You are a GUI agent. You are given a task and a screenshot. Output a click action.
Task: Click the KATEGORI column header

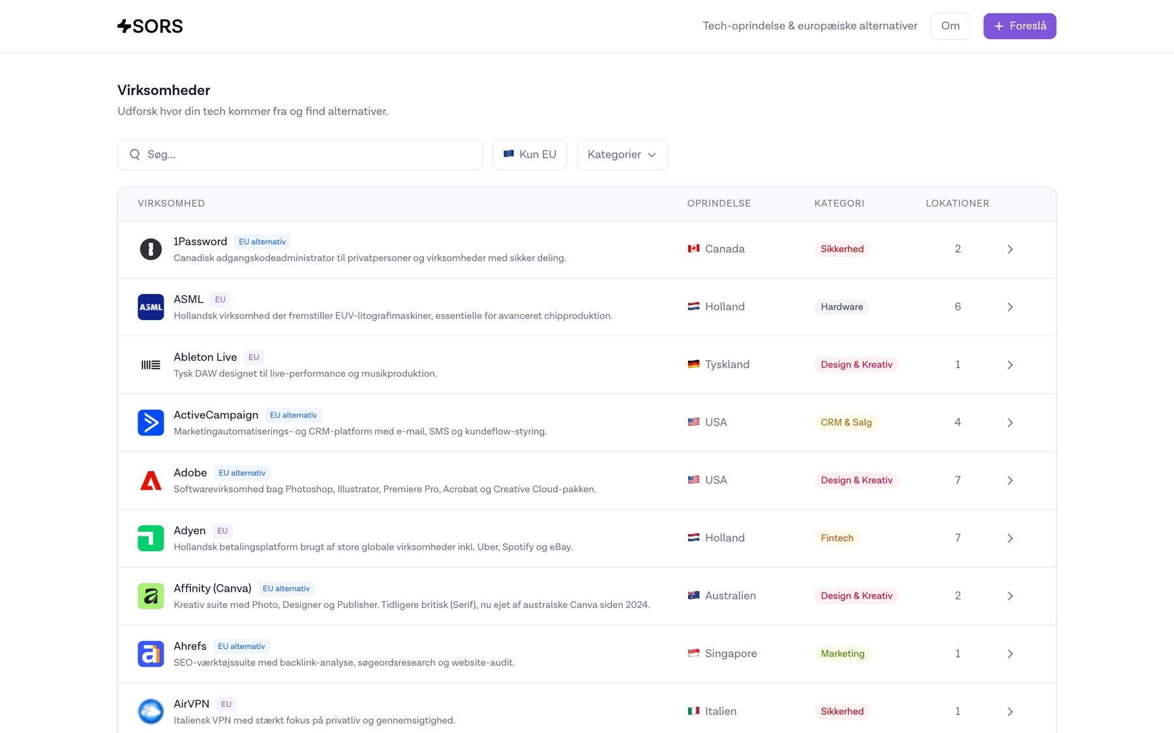click(x=839, y=203)
